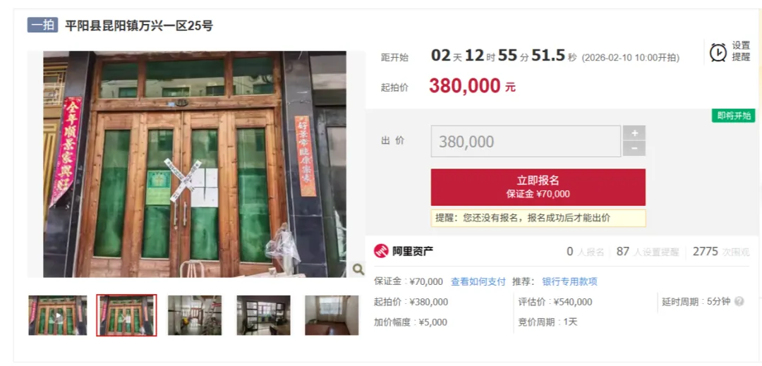The image size is (762, 366).
Task: Click the 即将开始 green status tag
Action: point(733,116)
